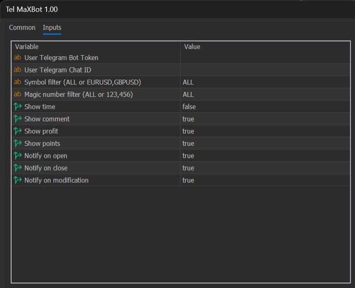355x288 pixels.
Task: Select the Show time label
Action: pos(39,107)
